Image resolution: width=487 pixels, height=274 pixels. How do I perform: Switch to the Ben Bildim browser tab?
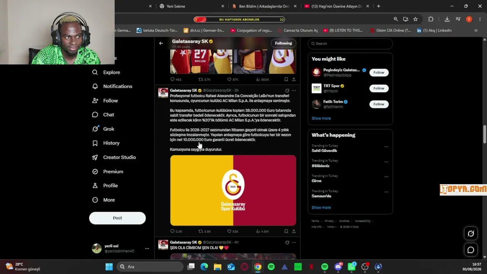click(264, 6)
